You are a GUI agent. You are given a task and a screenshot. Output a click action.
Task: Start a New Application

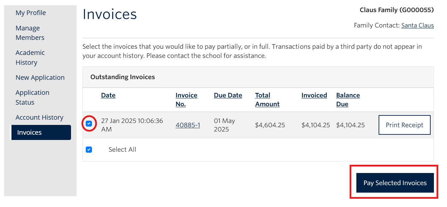[x=40, y=78]
